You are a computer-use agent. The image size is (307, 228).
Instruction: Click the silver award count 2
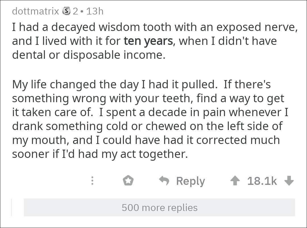pyautogui.click(x=75, y=11)
